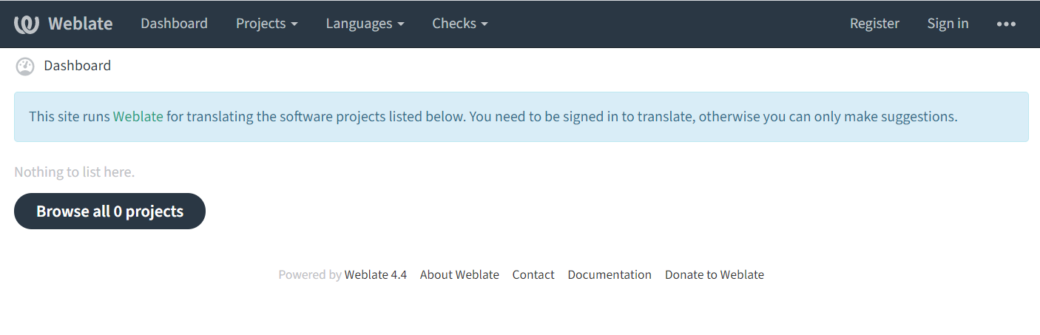Click the Browse all 0 projects button
The height and width of the screenshot is (335, 1040).
tap(109, 211)
